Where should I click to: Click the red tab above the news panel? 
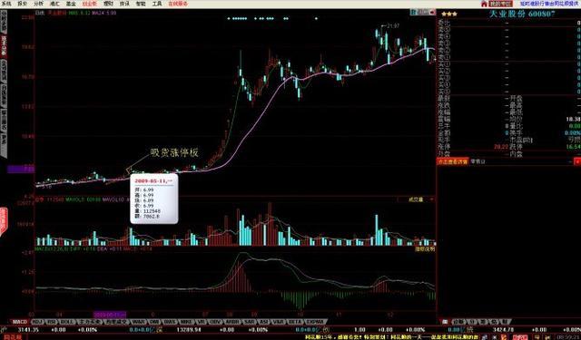coord(453,161)
